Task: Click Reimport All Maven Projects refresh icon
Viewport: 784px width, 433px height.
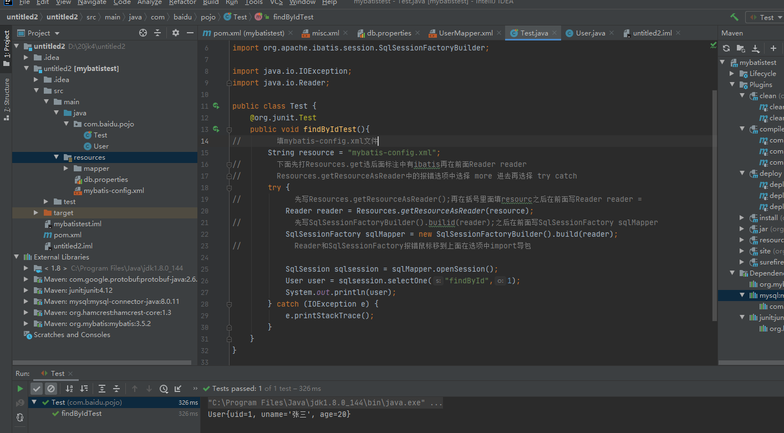Action: click(726, 48)
